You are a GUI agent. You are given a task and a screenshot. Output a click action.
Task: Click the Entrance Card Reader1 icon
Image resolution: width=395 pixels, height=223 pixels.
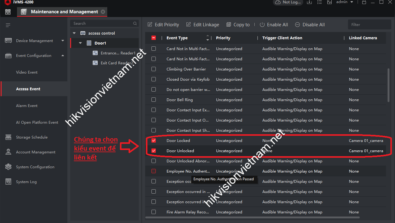[96, 53]
